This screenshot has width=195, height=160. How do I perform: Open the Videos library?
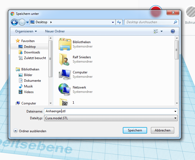tap(29, 92)
